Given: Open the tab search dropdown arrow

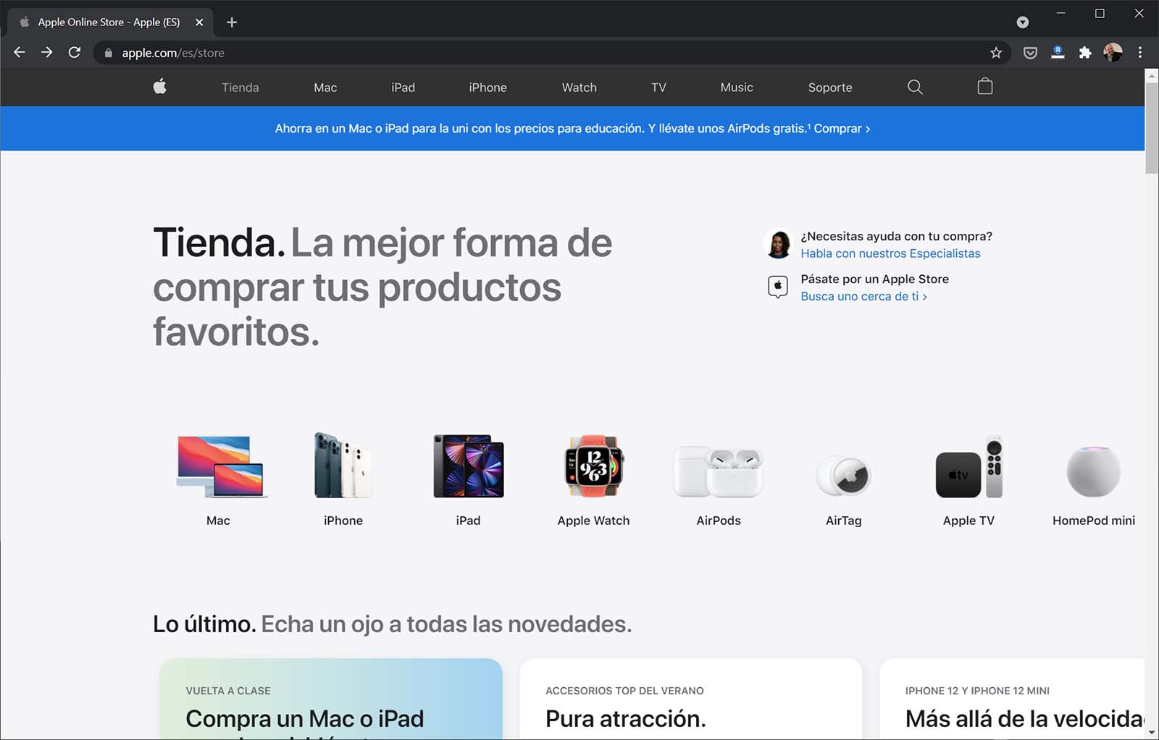Looking at the screenshot, I should point(1023,22).
